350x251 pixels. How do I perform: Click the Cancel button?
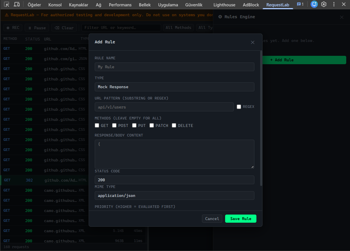212,219
